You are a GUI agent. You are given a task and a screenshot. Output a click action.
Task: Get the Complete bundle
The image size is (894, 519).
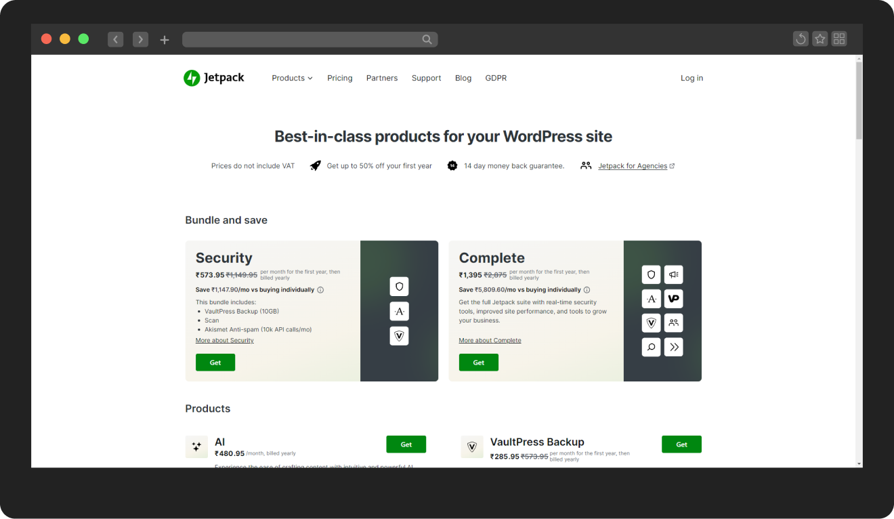tap(478, 362)
